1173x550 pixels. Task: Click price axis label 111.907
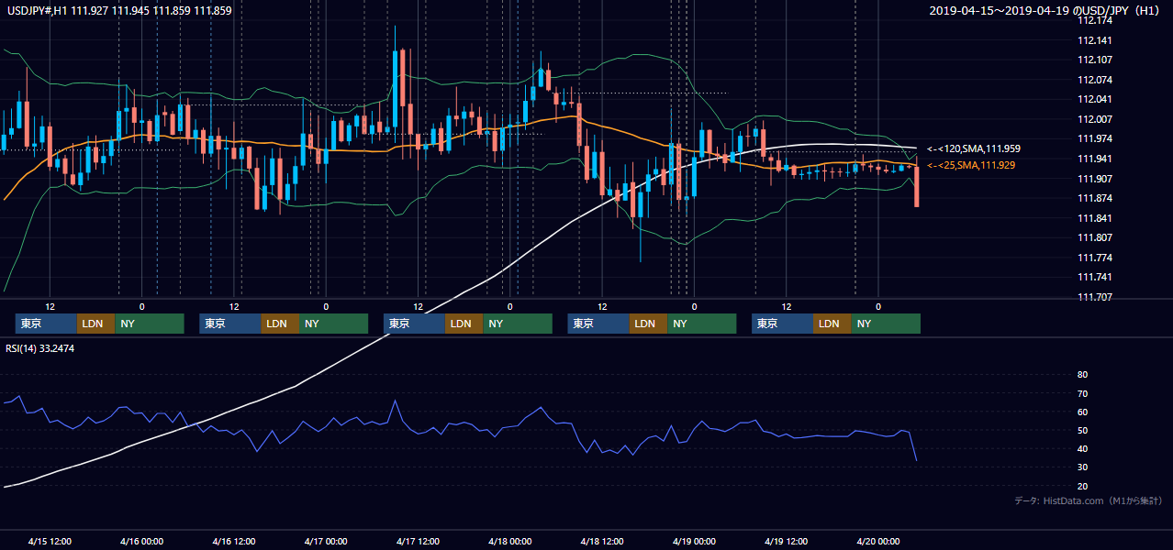1095,179
